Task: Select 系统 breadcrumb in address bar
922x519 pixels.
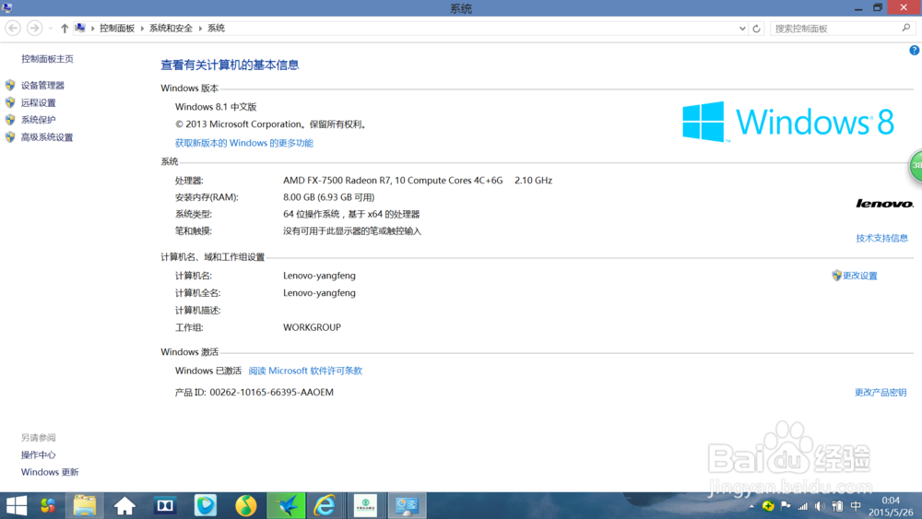Action: (x=216, y=29)
